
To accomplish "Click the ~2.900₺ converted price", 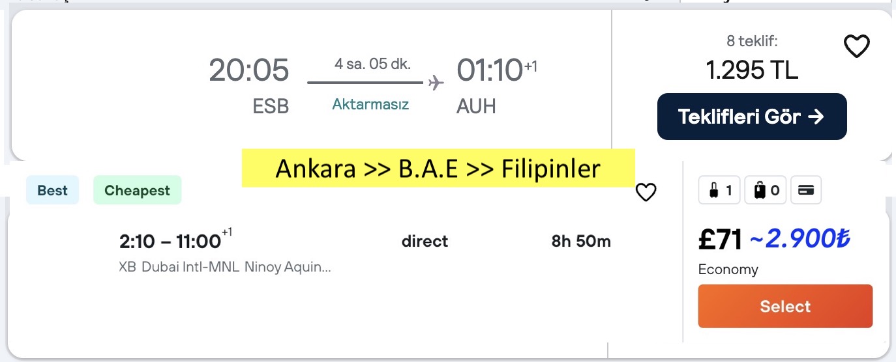I will (x=799, y=240).
